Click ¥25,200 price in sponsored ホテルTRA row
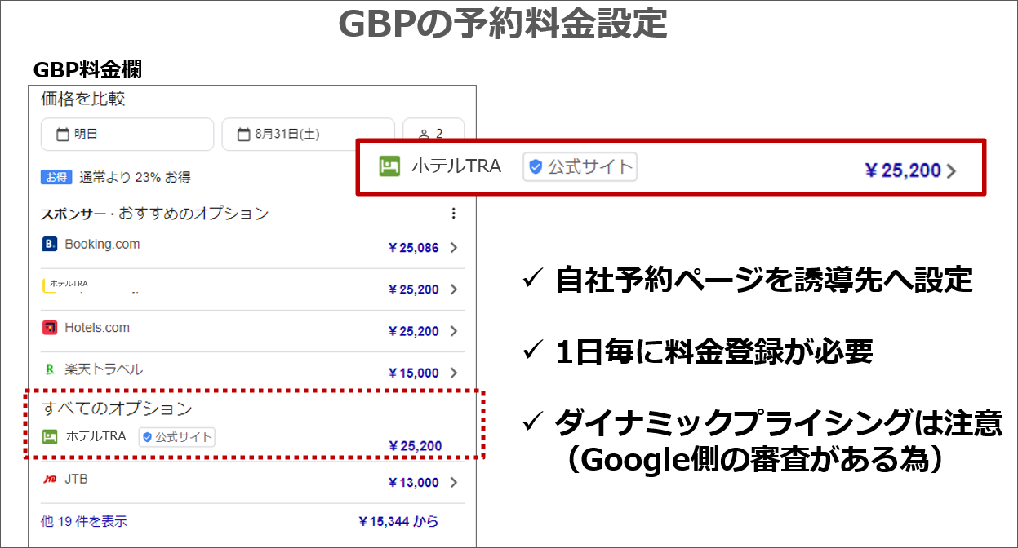This screenshot has width=1018, height=548. point(414,289)
